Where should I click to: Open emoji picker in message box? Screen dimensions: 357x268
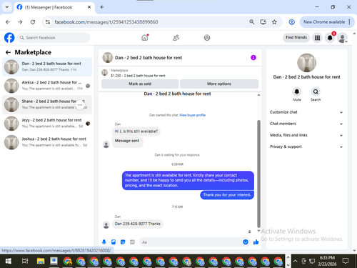pyautogui.click(x=246, y=242)
